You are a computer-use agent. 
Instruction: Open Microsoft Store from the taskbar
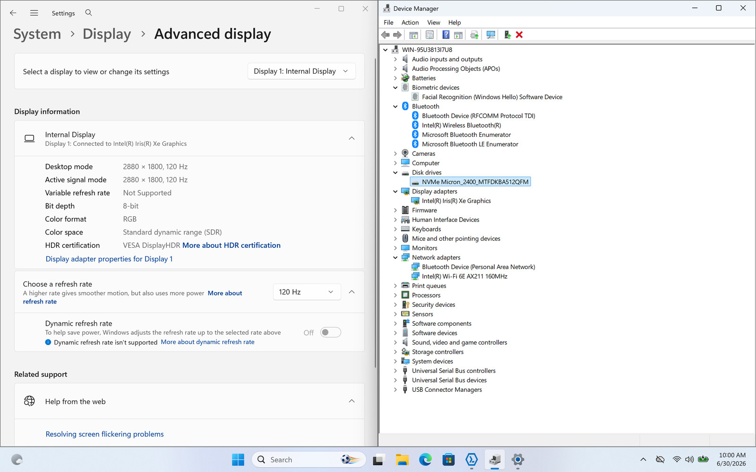coord(448,460)
